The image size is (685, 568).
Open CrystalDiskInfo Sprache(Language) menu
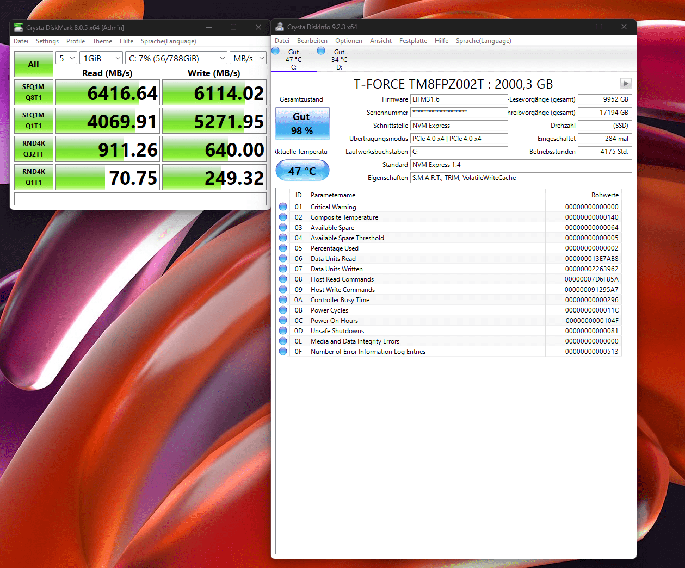(x=483, y=41)
